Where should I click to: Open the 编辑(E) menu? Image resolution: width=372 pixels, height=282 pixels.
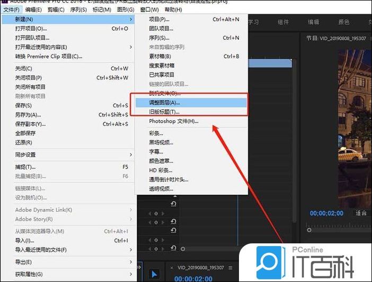click(x=33, y=10)
